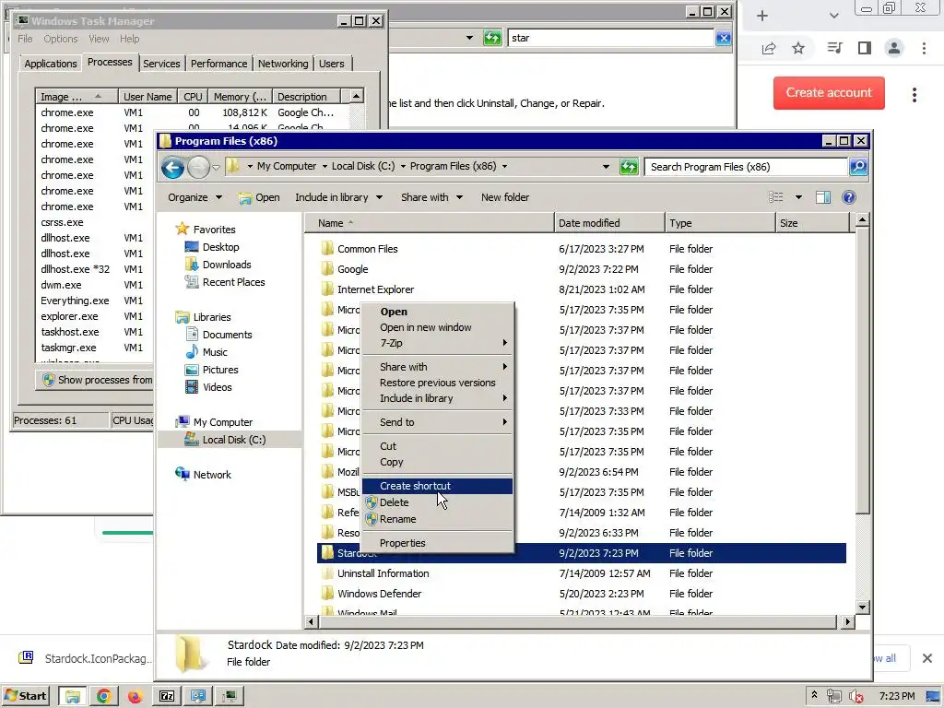Image resolution: width=944 pixels, height=708 pixels.
Task: Open the 7-Zip icon in the taskbar
Action: [x=167, y=697]
